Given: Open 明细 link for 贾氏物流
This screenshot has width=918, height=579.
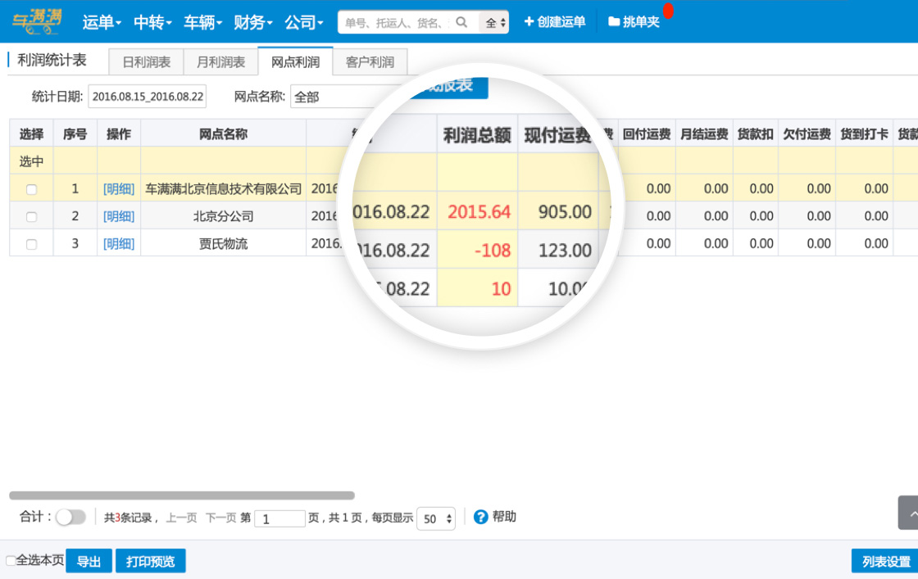Looking at the screenshot, I should [x=119, y=244].
